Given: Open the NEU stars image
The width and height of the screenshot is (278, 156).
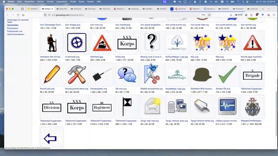Looking at the screenshot, I should (x=202, y=42).
